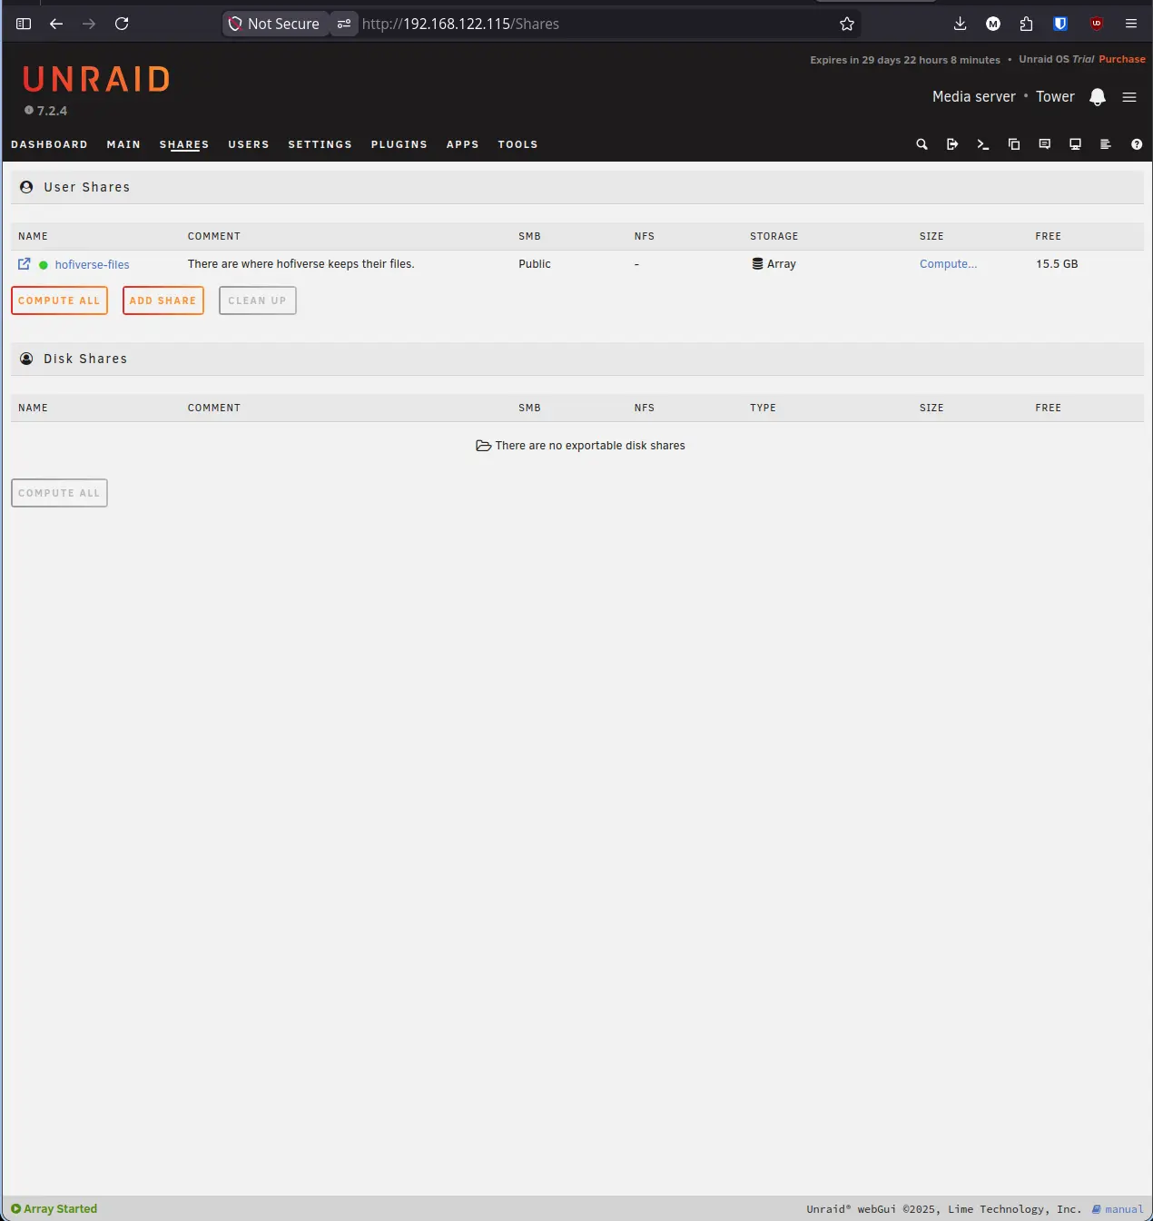
Task: Click the logout icon in Unraid toolbar
Action: [x=952, y=144]
